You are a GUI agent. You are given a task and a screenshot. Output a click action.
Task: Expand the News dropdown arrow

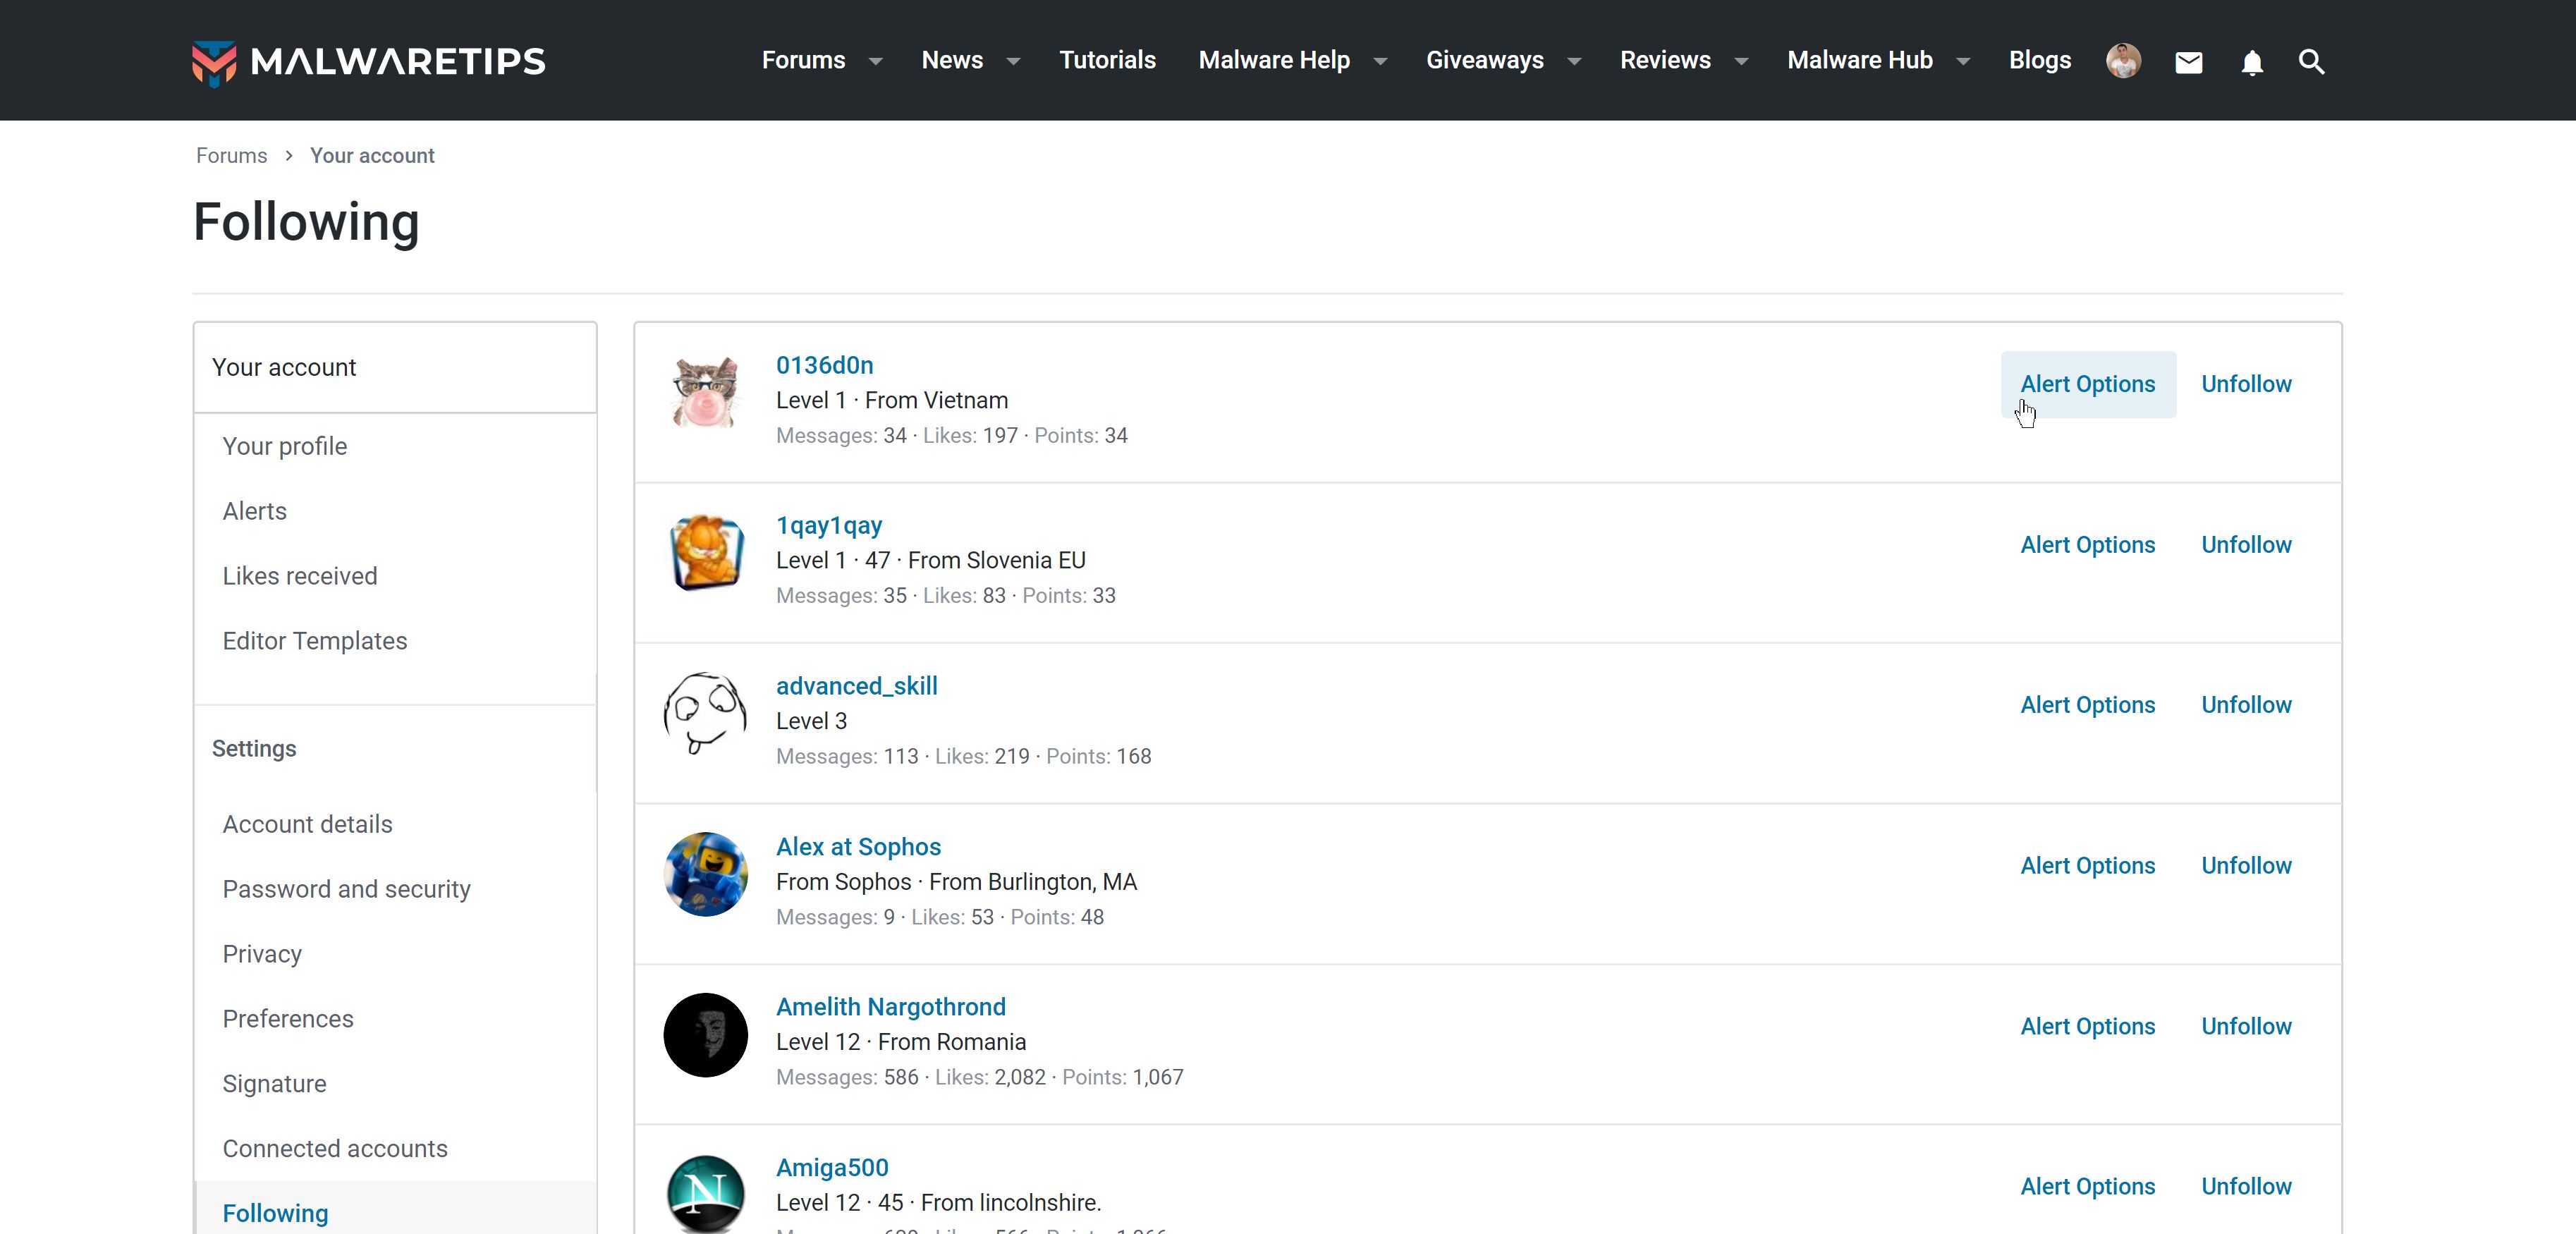pyautogui.click(x=1013, y=61)
